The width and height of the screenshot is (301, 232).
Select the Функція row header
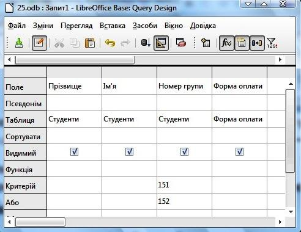(x=25, y=169)
